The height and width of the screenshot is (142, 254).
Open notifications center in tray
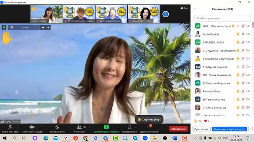tap(247, 138)
